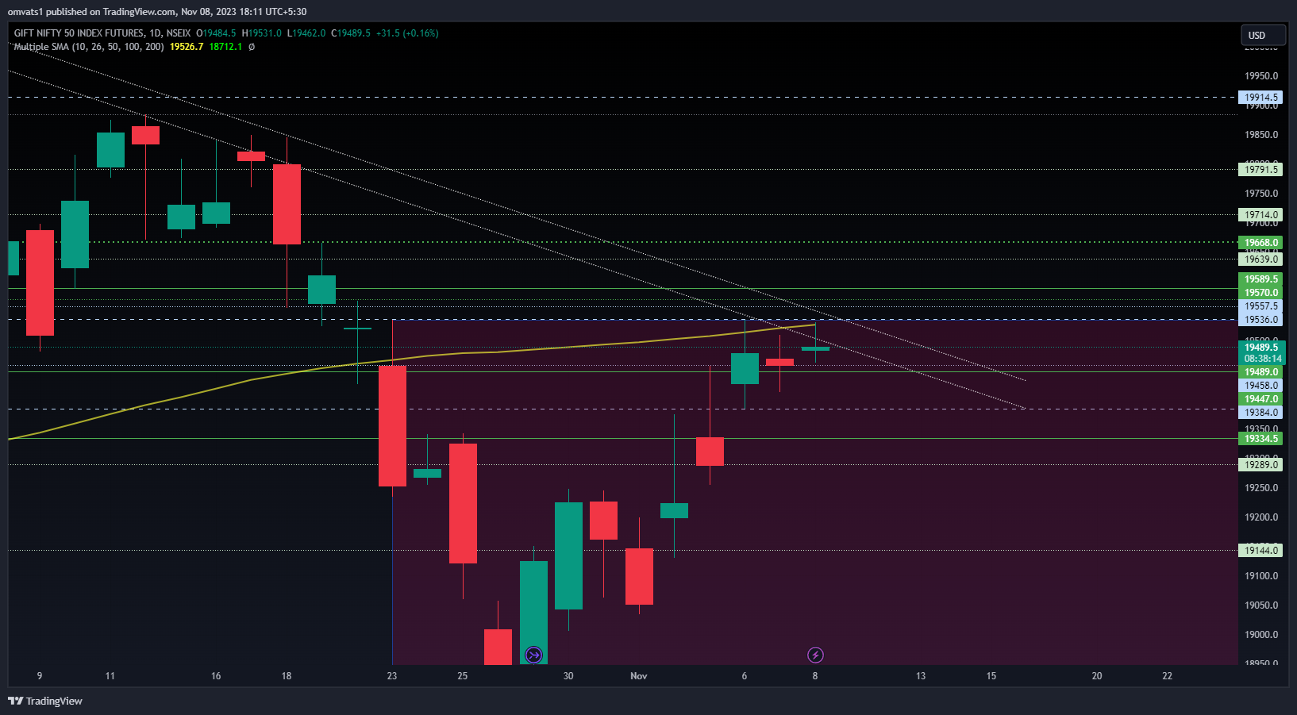
Task: Click the 18 date label on time axis
Action: (287, 676)
